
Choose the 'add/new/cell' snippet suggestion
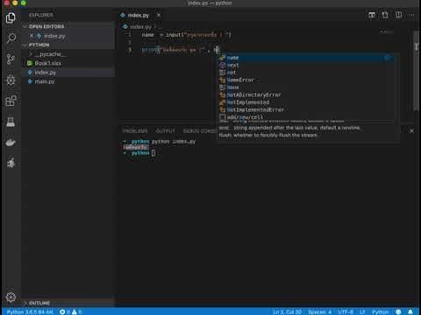(x=306, y=117)
